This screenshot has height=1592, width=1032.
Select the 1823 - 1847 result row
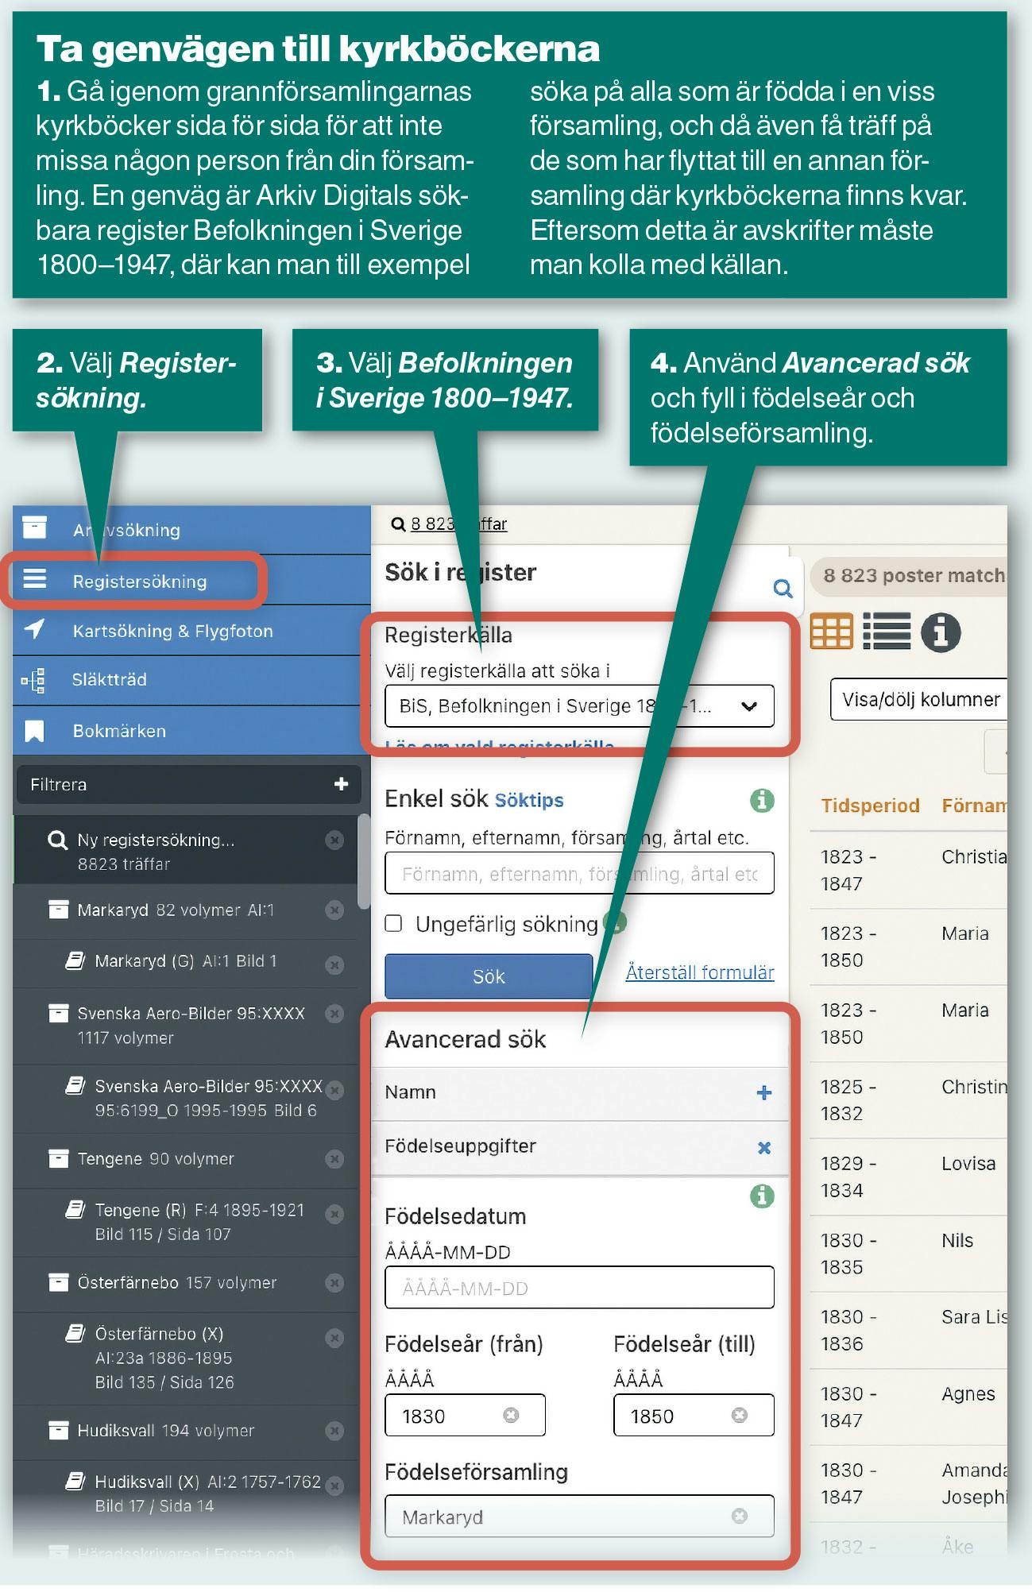(909, 870)
